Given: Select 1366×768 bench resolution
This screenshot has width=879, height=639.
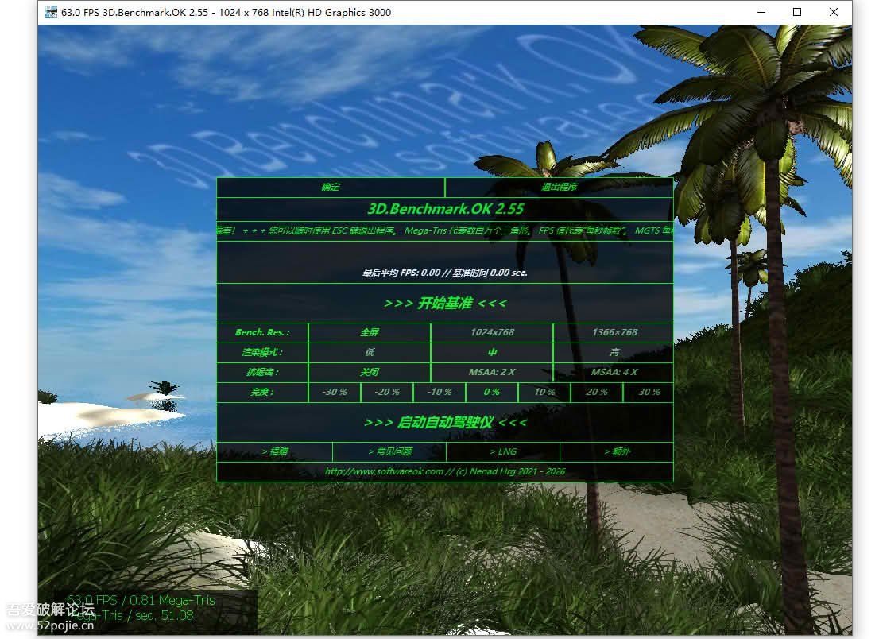Looking at the screenshot, I should point(614,332).
